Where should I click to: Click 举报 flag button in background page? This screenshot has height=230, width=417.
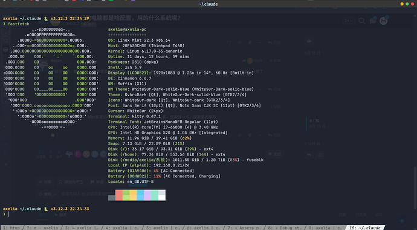pyautogui.click(x=97, y=182)
